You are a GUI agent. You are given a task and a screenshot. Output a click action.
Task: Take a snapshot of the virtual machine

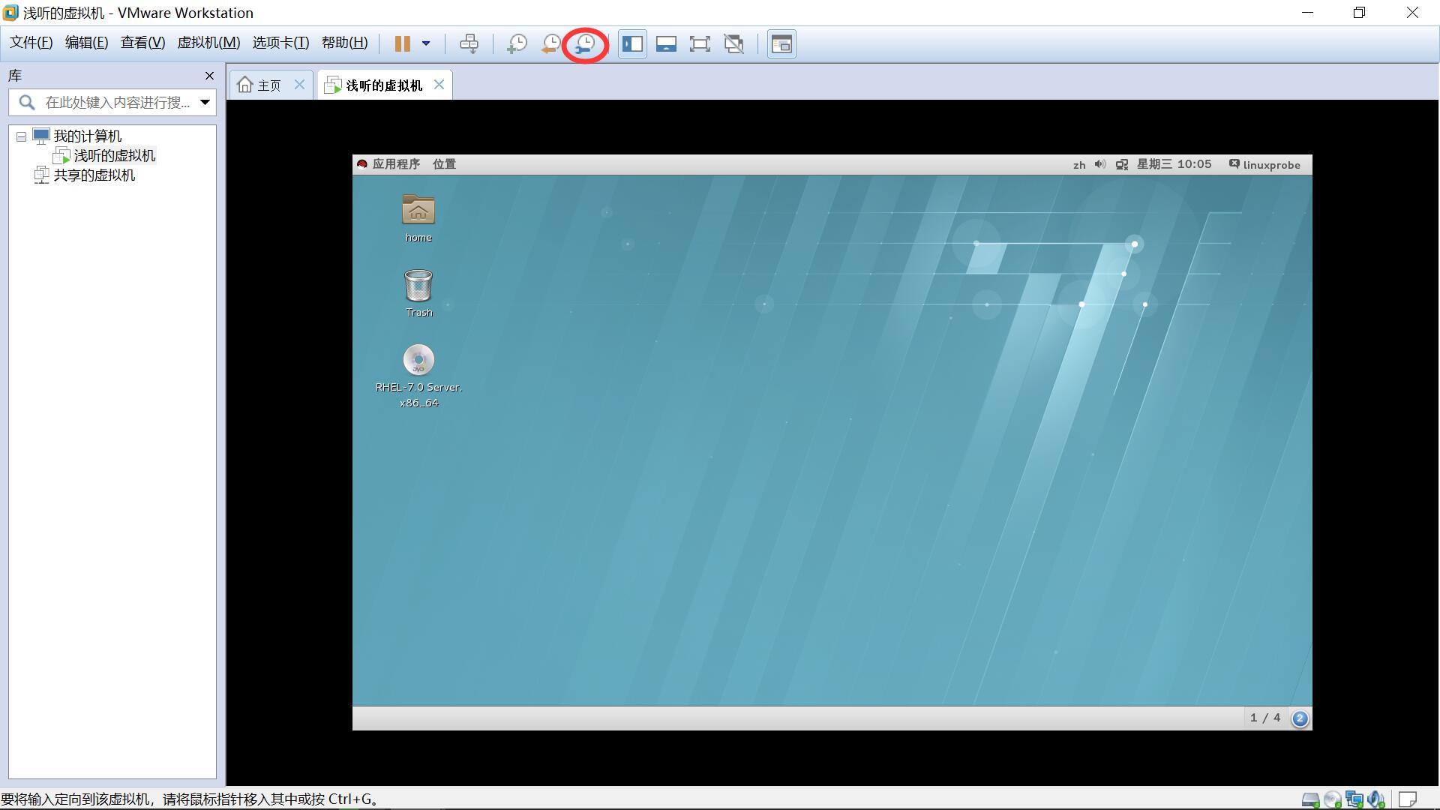517,43
